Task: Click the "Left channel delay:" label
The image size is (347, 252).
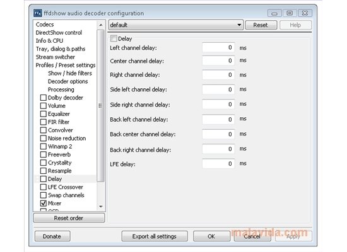Action: point(133,48)
